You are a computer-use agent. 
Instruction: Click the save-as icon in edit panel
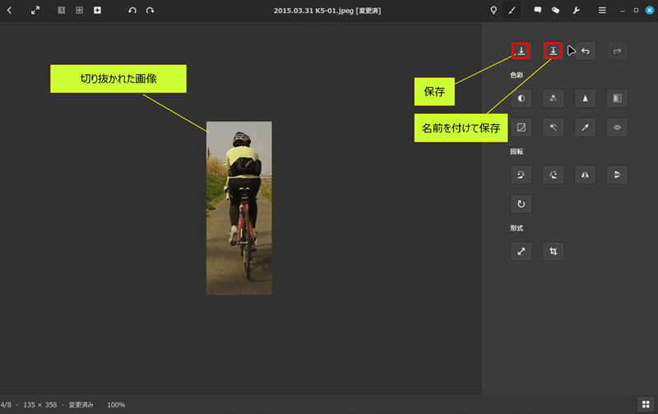pos(553,51)
